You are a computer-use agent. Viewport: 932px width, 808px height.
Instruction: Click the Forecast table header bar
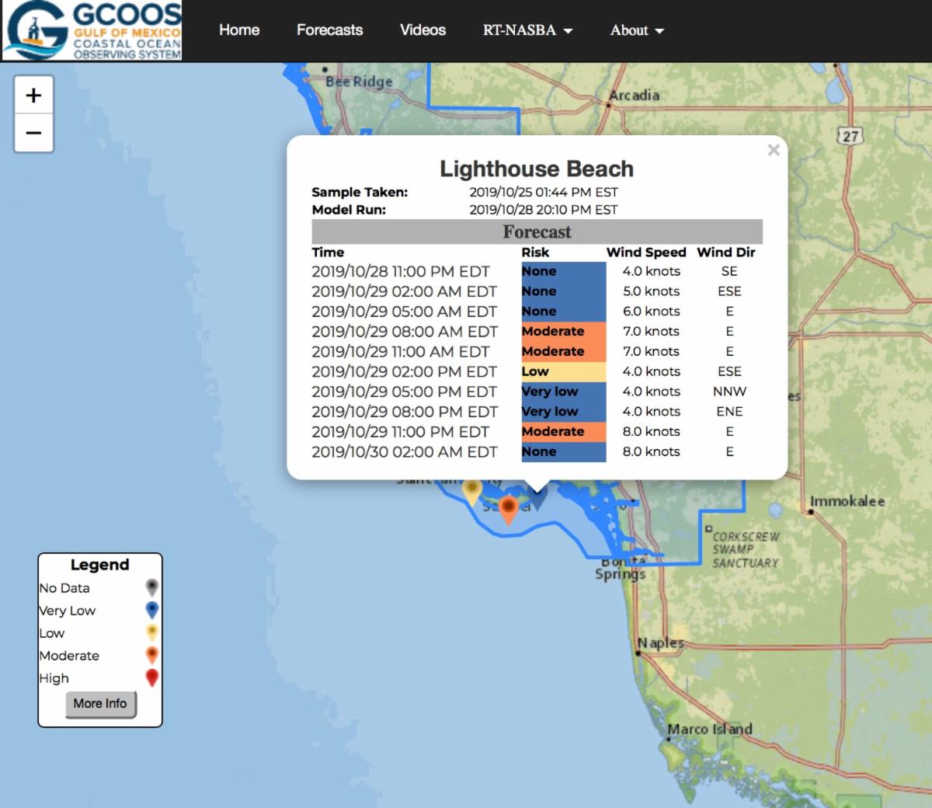(x=537, y=232)
